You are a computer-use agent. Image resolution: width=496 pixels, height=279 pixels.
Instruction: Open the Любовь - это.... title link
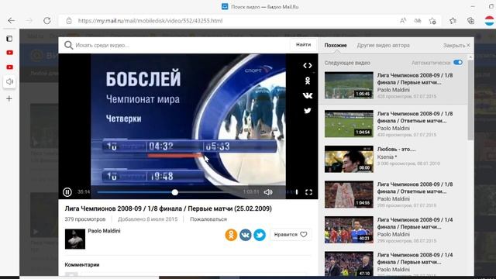(396, 149)
